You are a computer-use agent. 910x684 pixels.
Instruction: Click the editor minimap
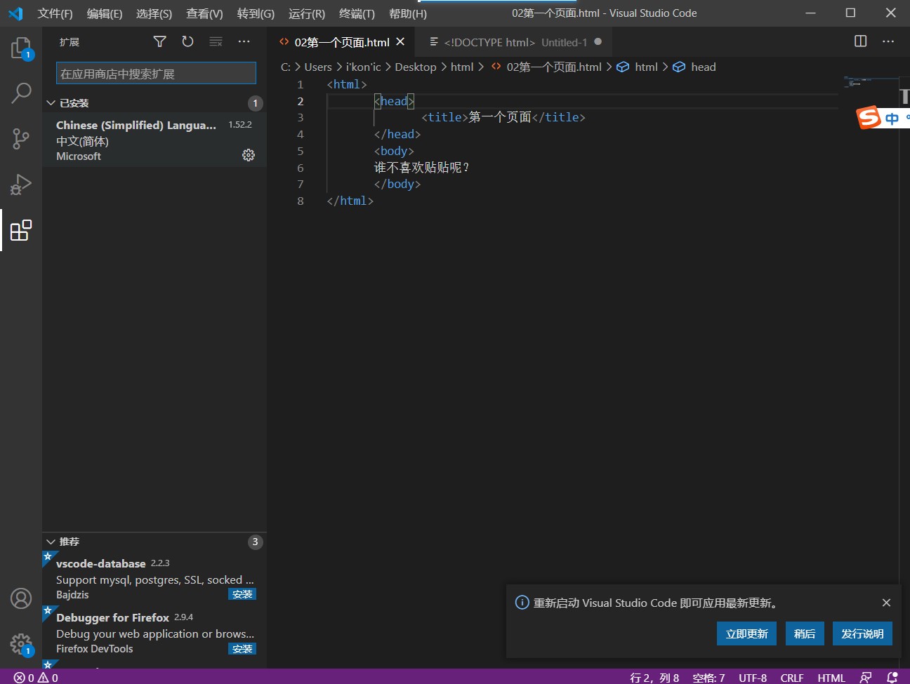click(869, 83)
